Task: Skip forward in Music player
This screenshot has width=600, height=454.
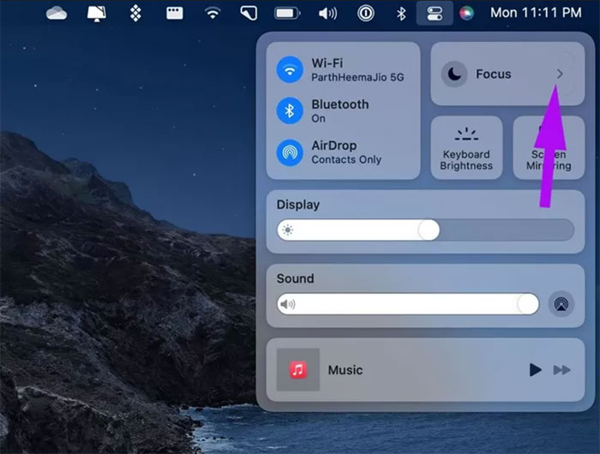Action: (x=562, y=370)
